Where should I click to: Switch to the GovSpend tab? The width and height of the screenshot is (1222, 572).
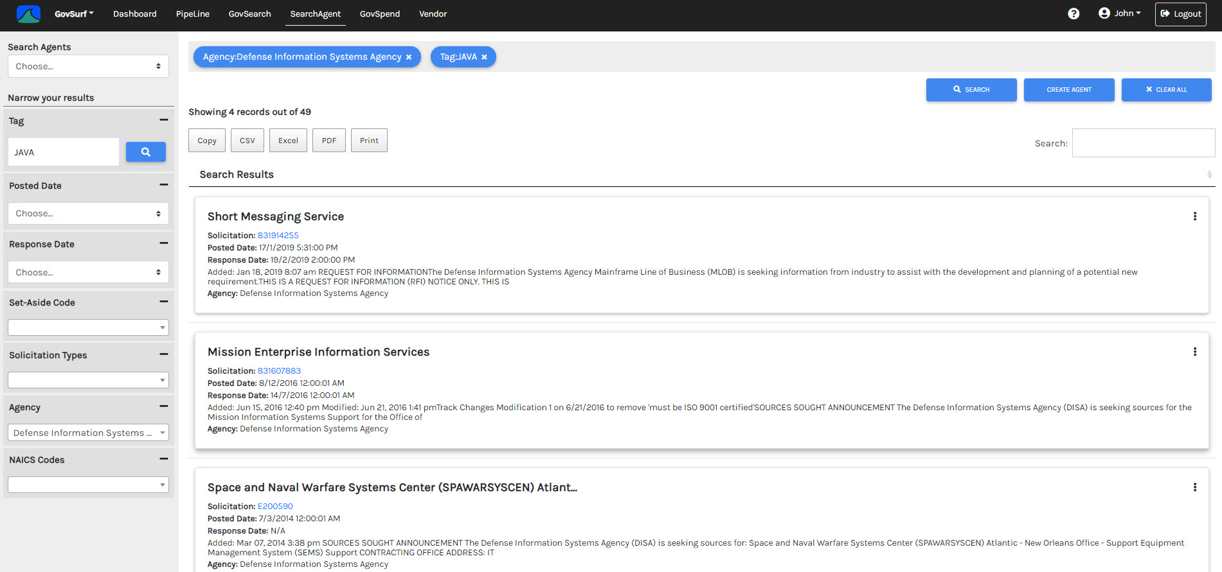[379, 13]
